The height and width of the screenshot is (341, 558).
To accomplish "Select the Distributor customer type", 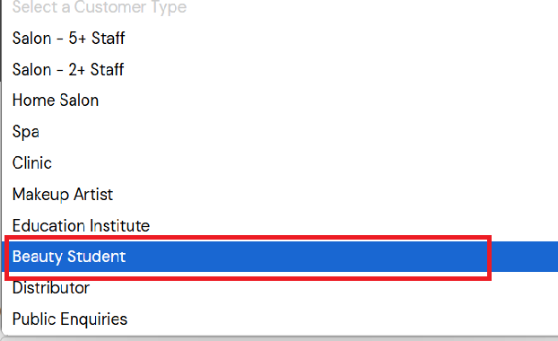I will pyautogui.click(x=280, y=288).
